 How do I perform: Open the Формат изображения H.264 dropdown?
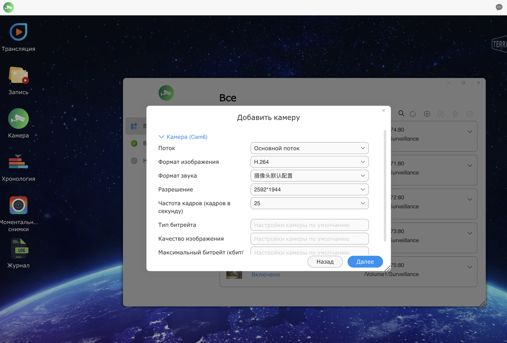point(310,162)
